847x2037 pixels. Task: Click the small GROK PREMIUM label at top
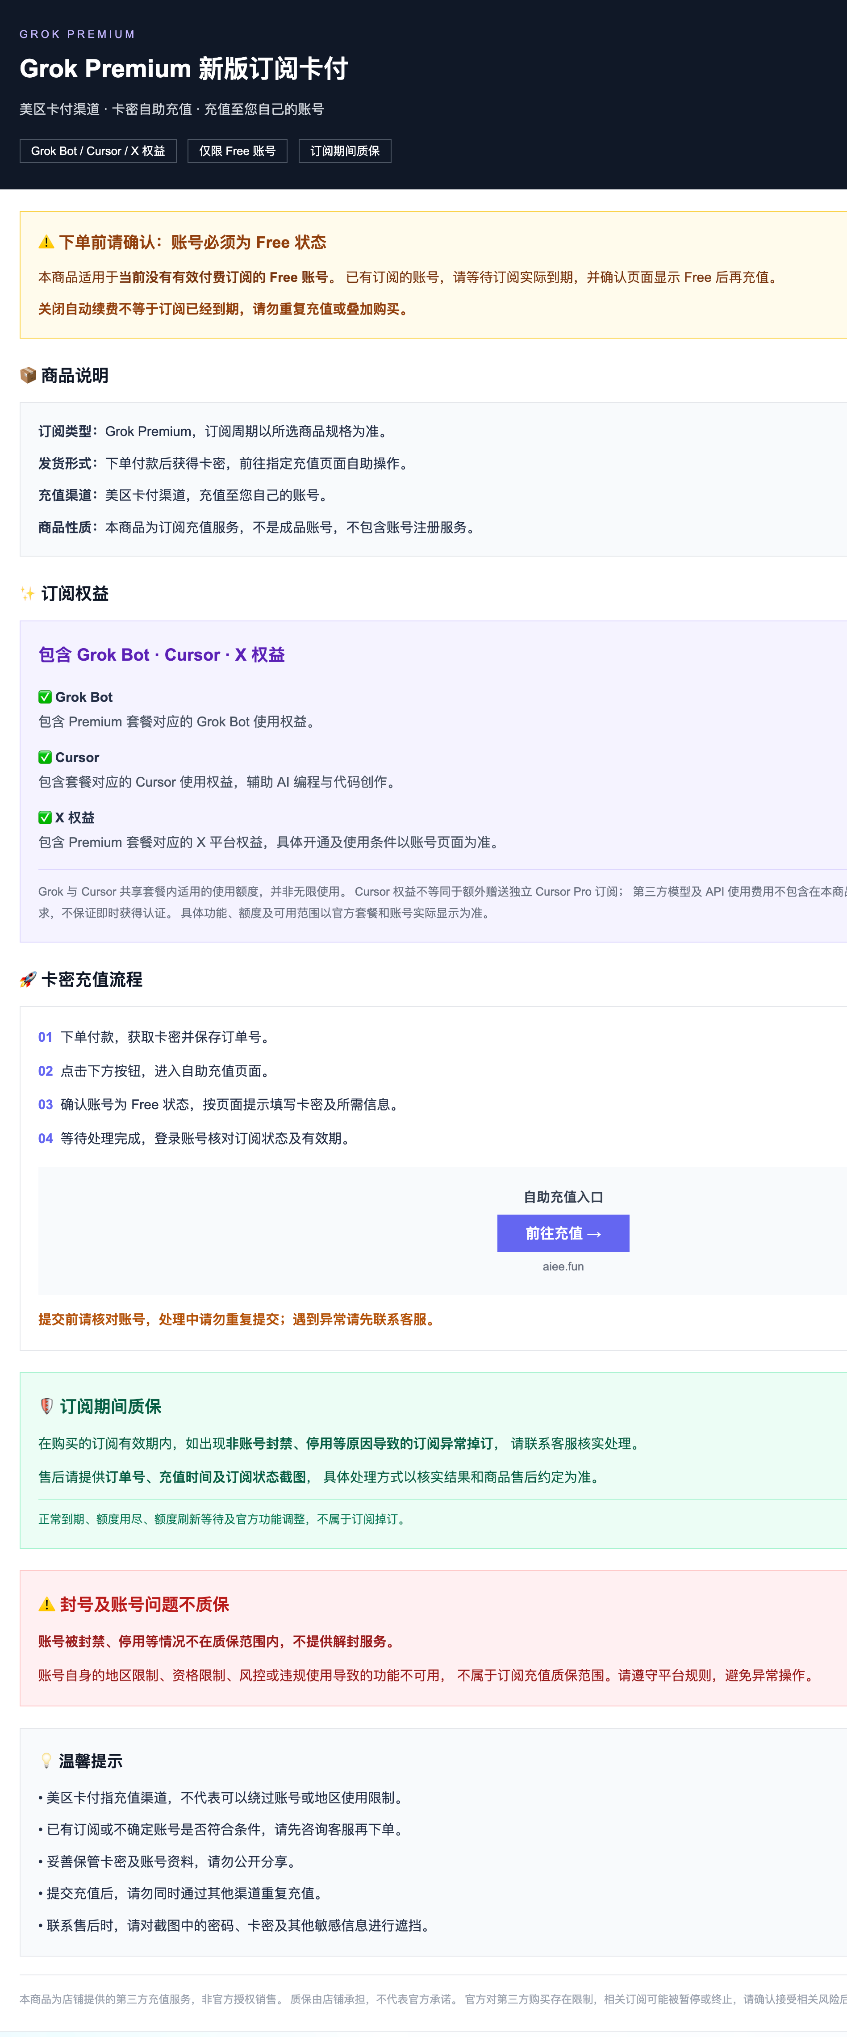coord(77,34)
